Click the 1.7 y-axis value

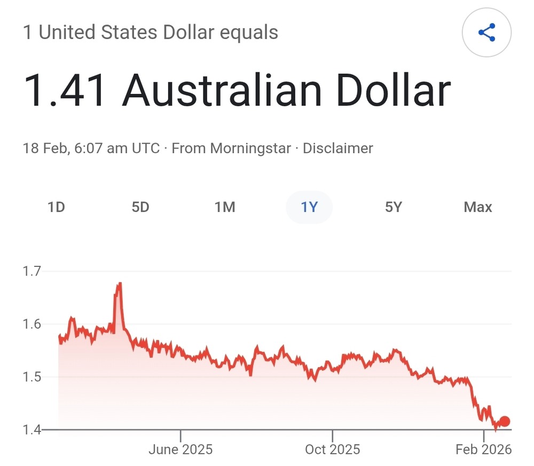(x=33, y=272)
